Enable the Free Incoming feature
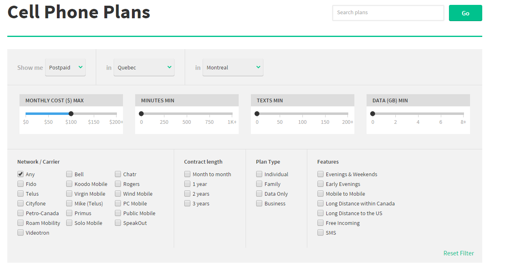507x272 pixels. click(320, 223)
